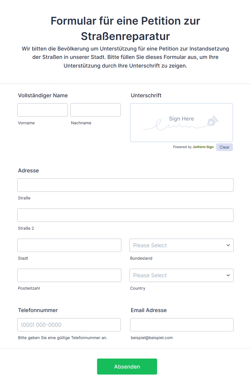251x388 pixels.
Task: Click the pen icon in signature box
Action: [213, 121]
